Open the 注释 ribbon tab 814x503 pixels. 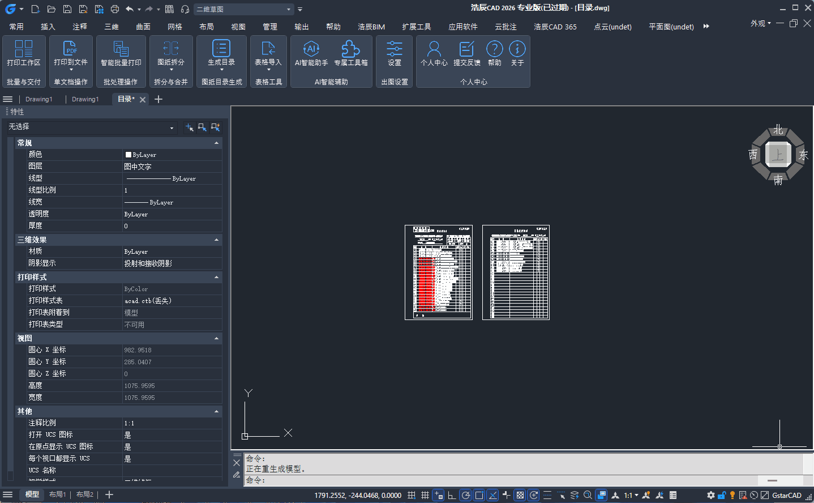coord(80,27)
